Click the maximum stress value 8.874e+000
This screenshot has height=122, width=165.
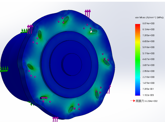click(148, 23)
